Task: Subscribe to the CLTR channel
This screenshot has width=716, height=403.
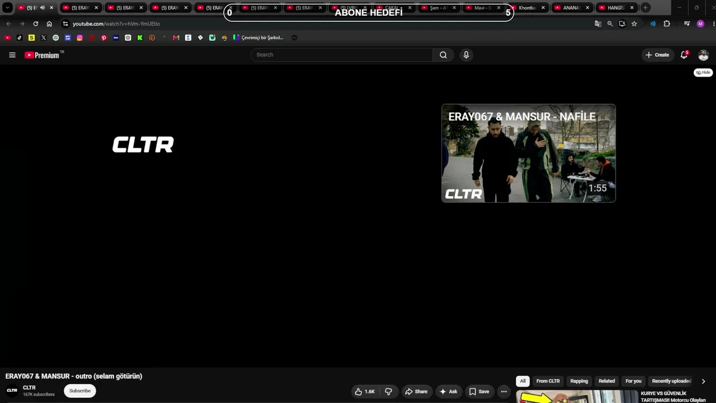Action: pos(80,391)
